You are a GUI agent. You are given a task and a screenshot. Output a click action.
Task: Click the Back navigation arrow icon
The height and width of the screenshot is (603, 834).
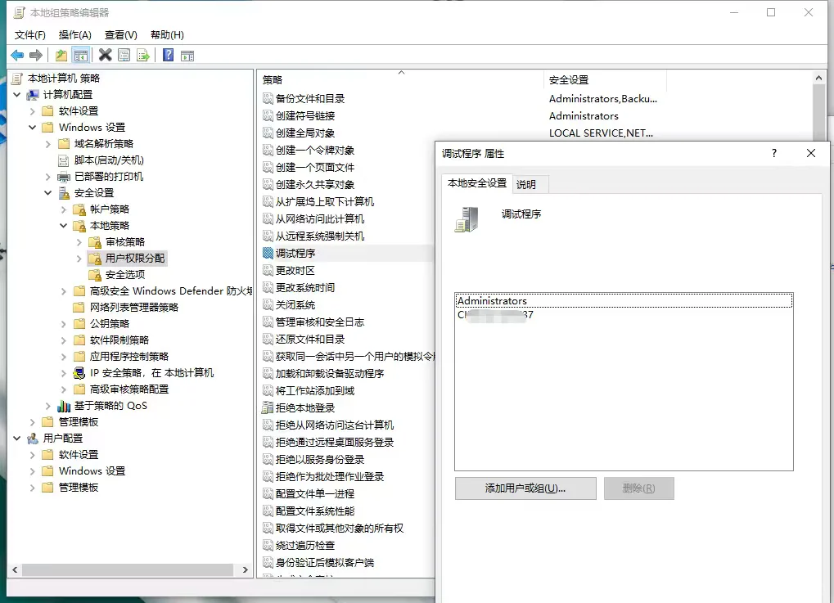click(x=16, y=55)
